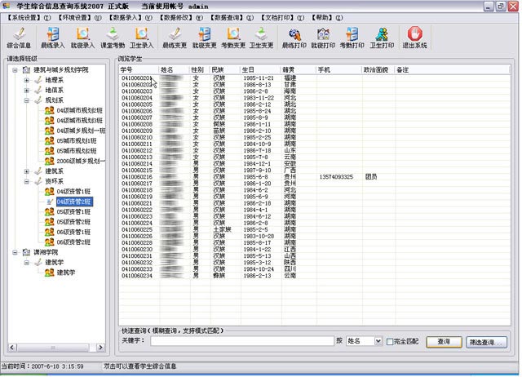Toggle the 完全匹配 checkbox
The image size is (522, 377).
[x=391, y=341]
